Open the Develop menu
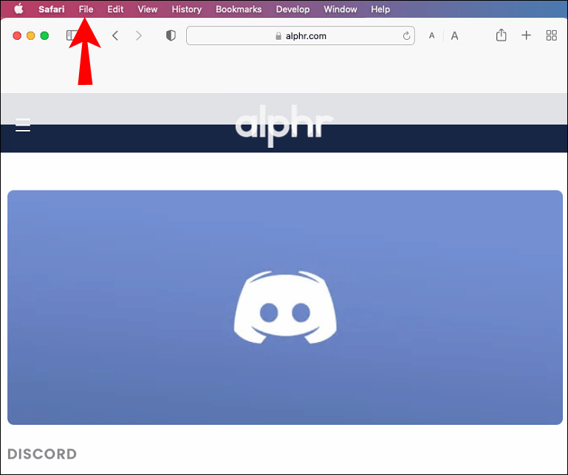Image resolution: width=568 pixels, height=475 pixels. click(x=292, y=9)
